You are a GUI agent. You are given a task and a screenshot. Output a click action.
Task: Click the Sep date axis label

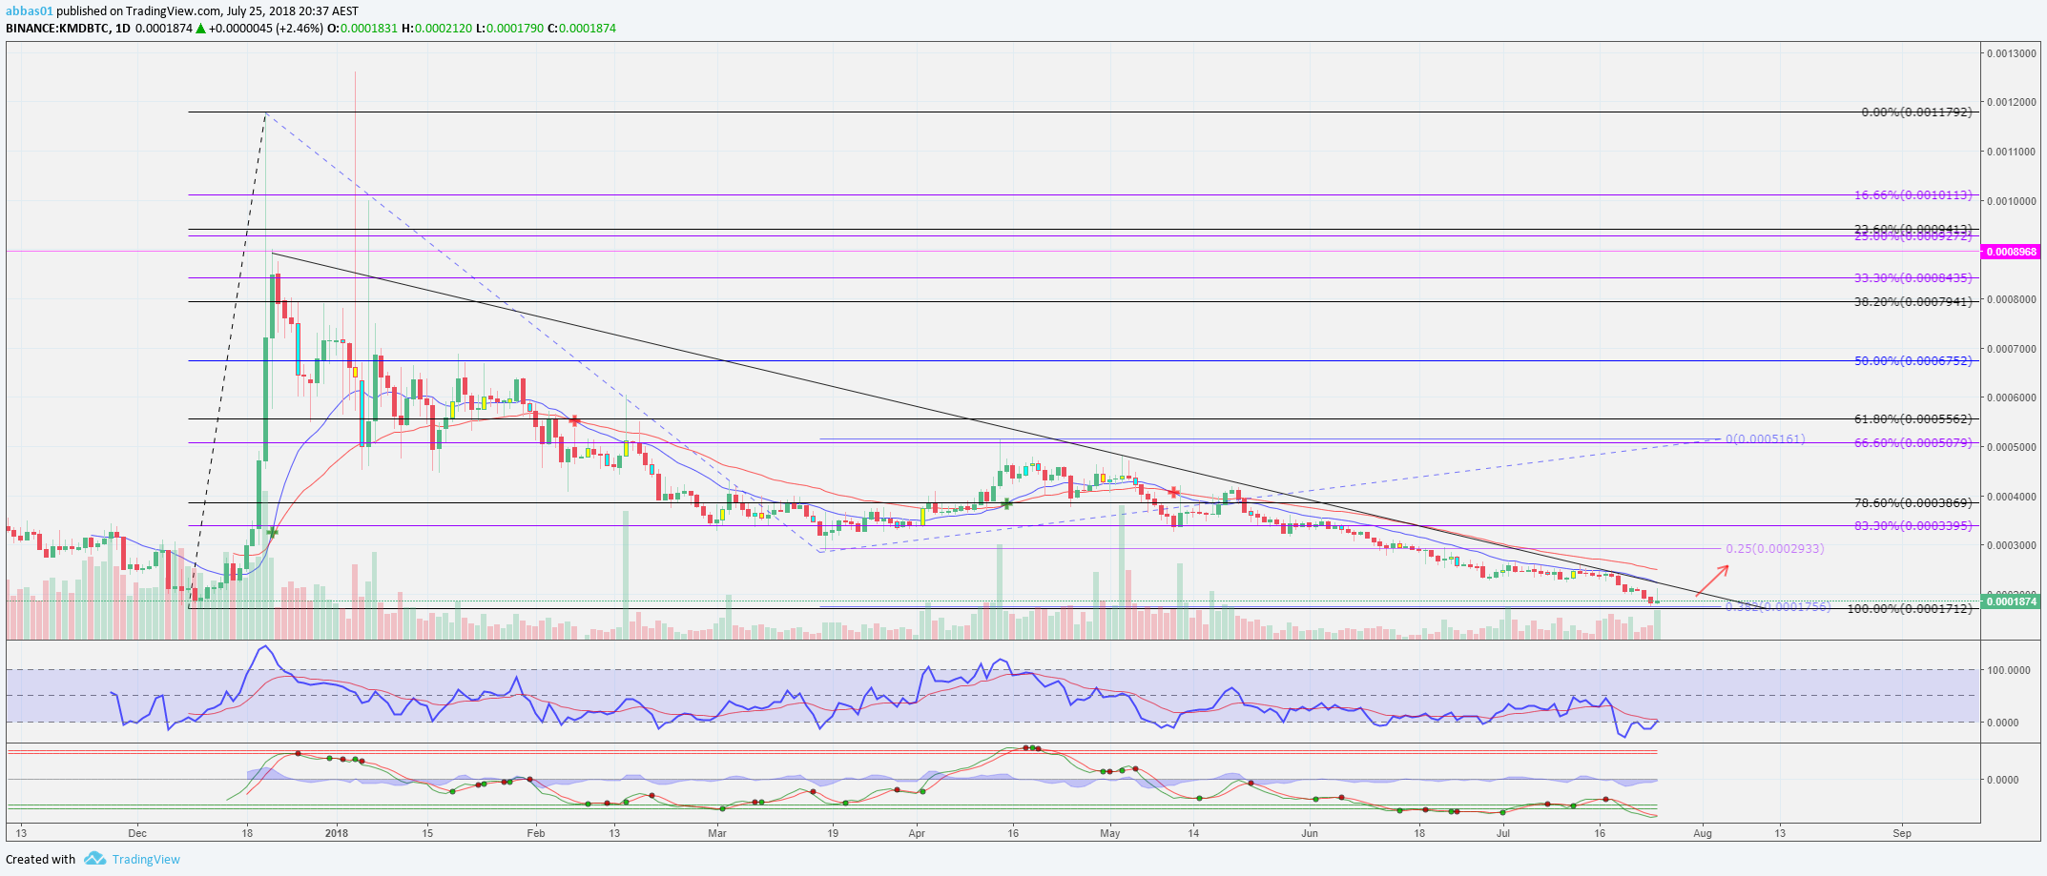(1902, 833)
